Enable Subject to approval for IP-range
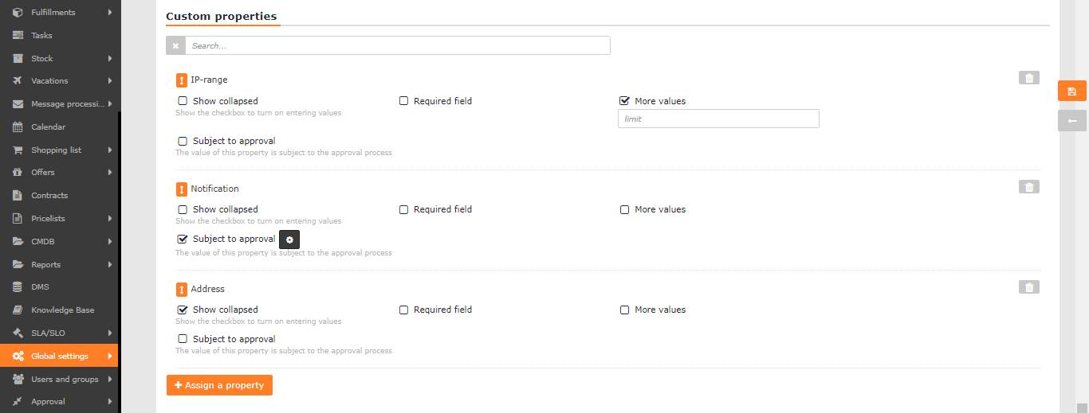The width and height of the screenshot is (1089, 413). tap(183, 141)
